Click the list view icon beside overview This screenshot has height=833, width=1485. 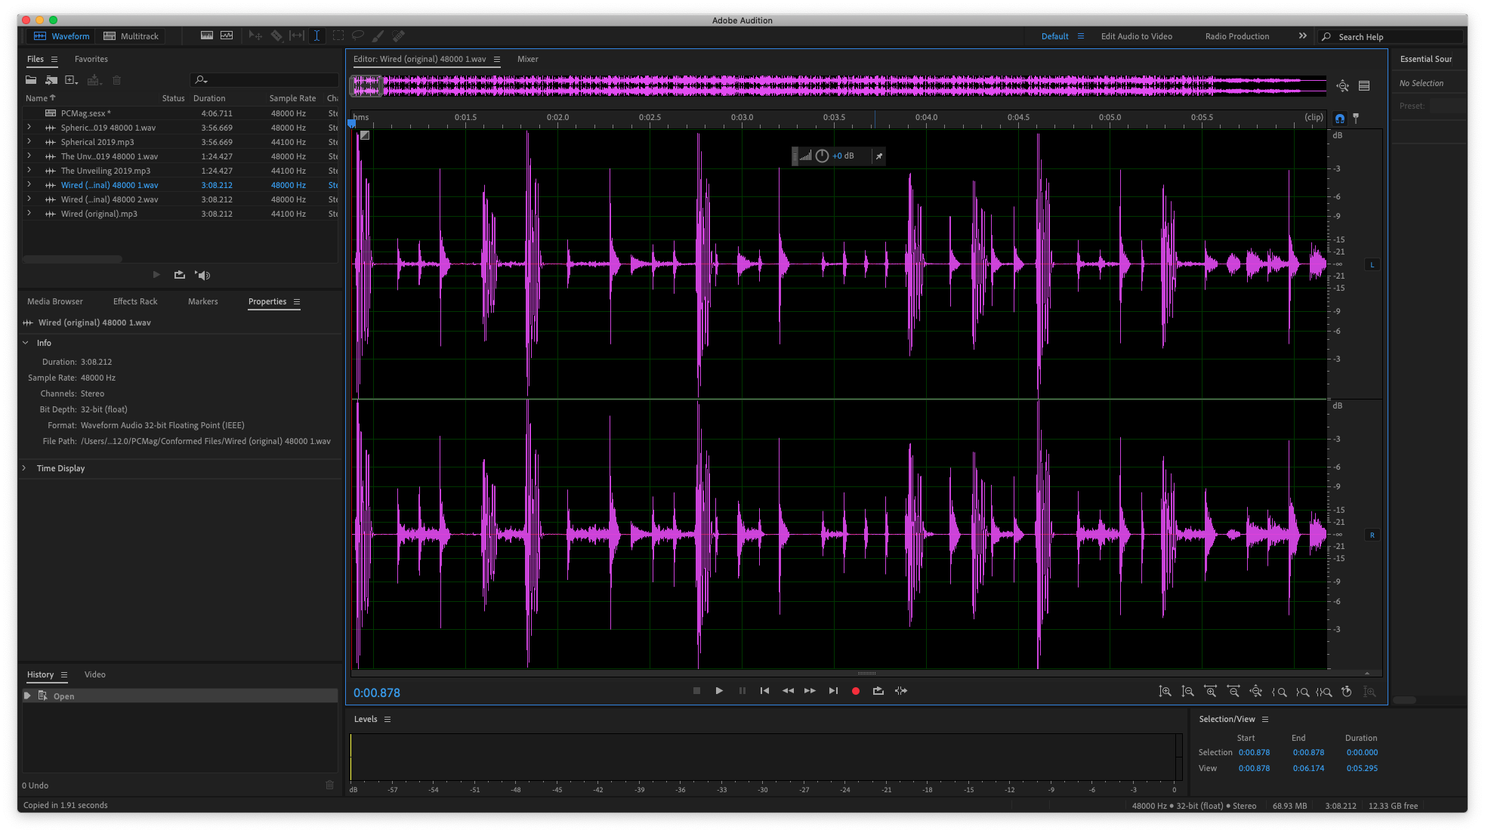click(1364, 86)
